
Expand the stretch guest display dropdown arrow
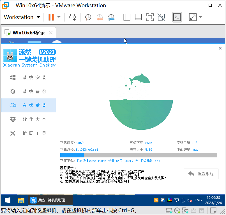(x=200, y=17)
